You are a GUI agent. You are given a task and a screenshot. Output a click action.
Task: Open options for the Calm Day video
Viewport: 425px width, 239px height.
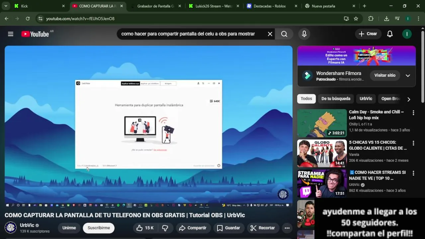point(413,113)
